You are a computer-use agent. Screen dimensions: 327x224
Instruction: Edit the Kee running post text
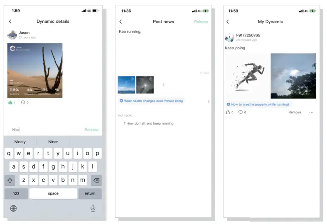click(130, 31)
